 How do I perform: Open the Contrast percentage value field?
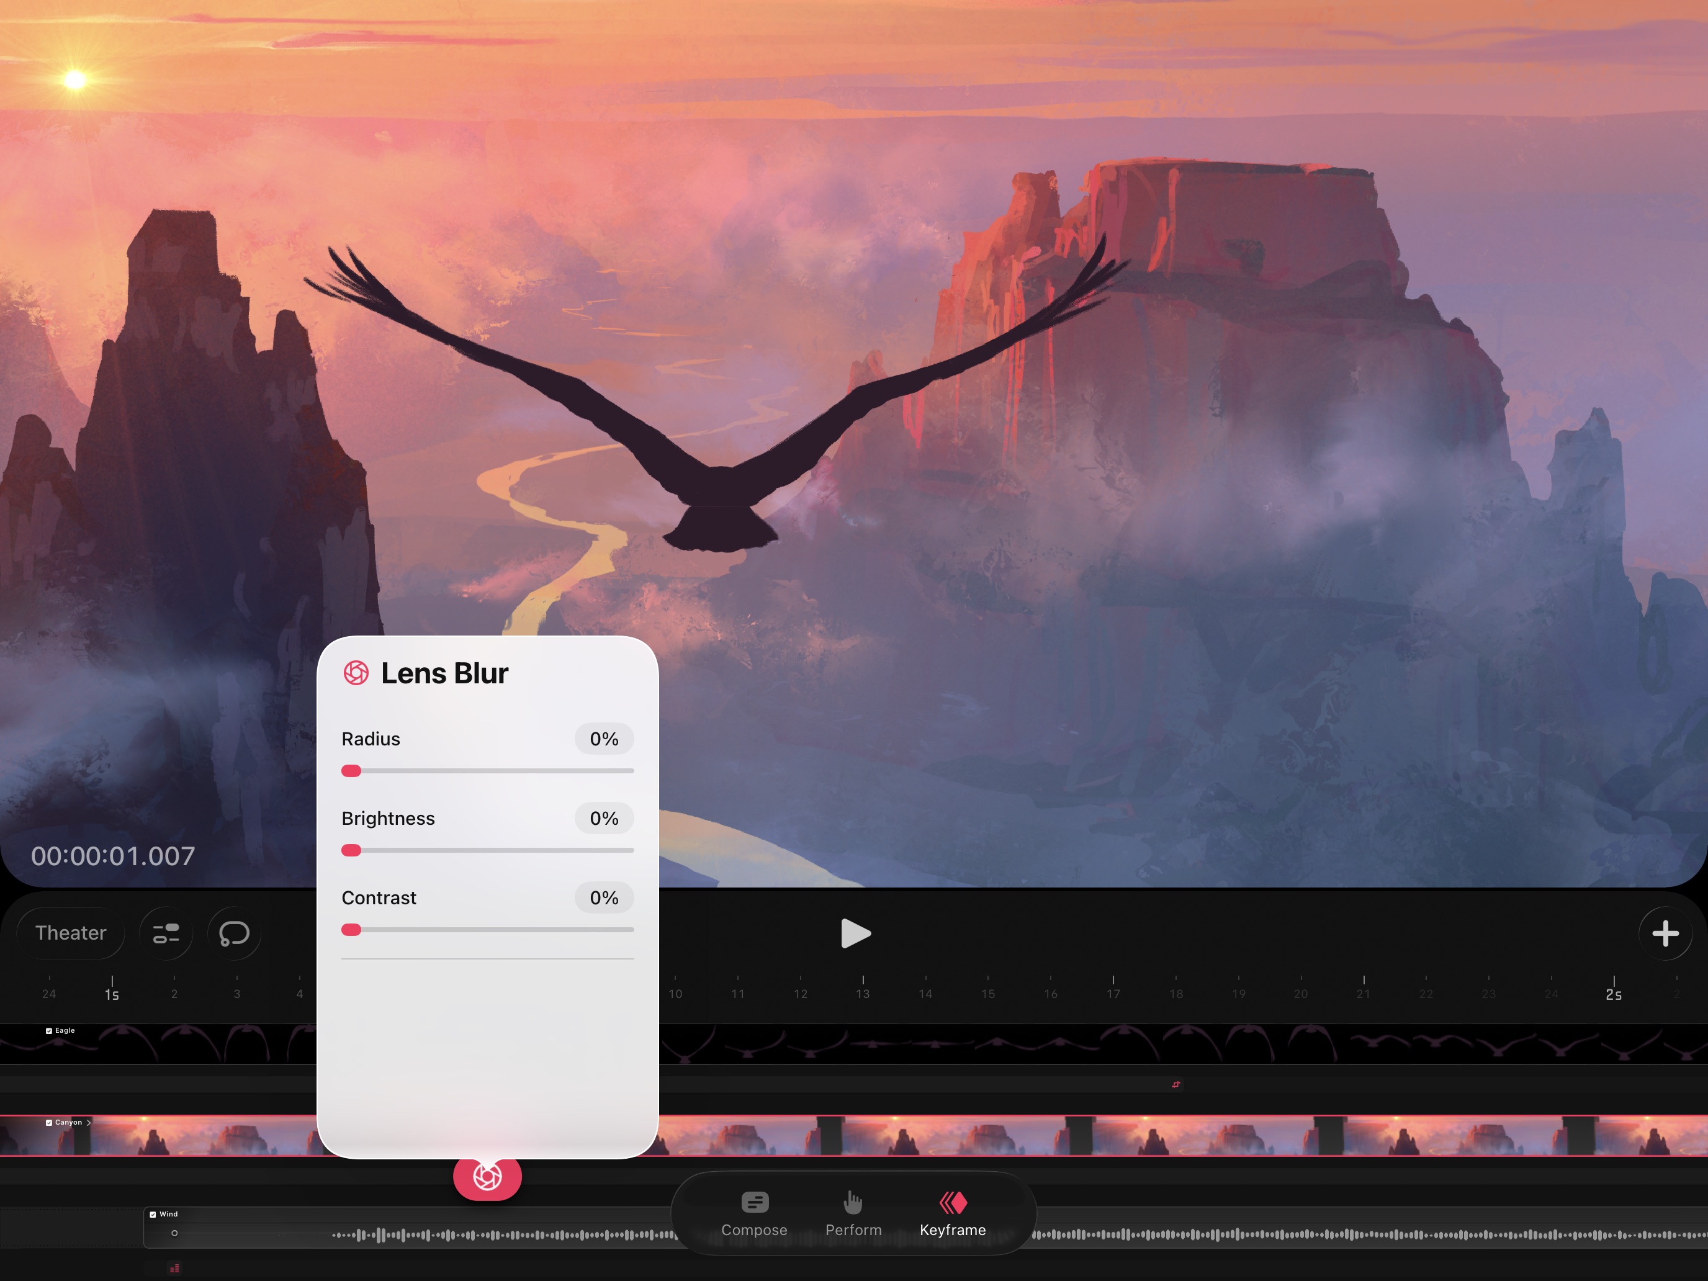604,898
